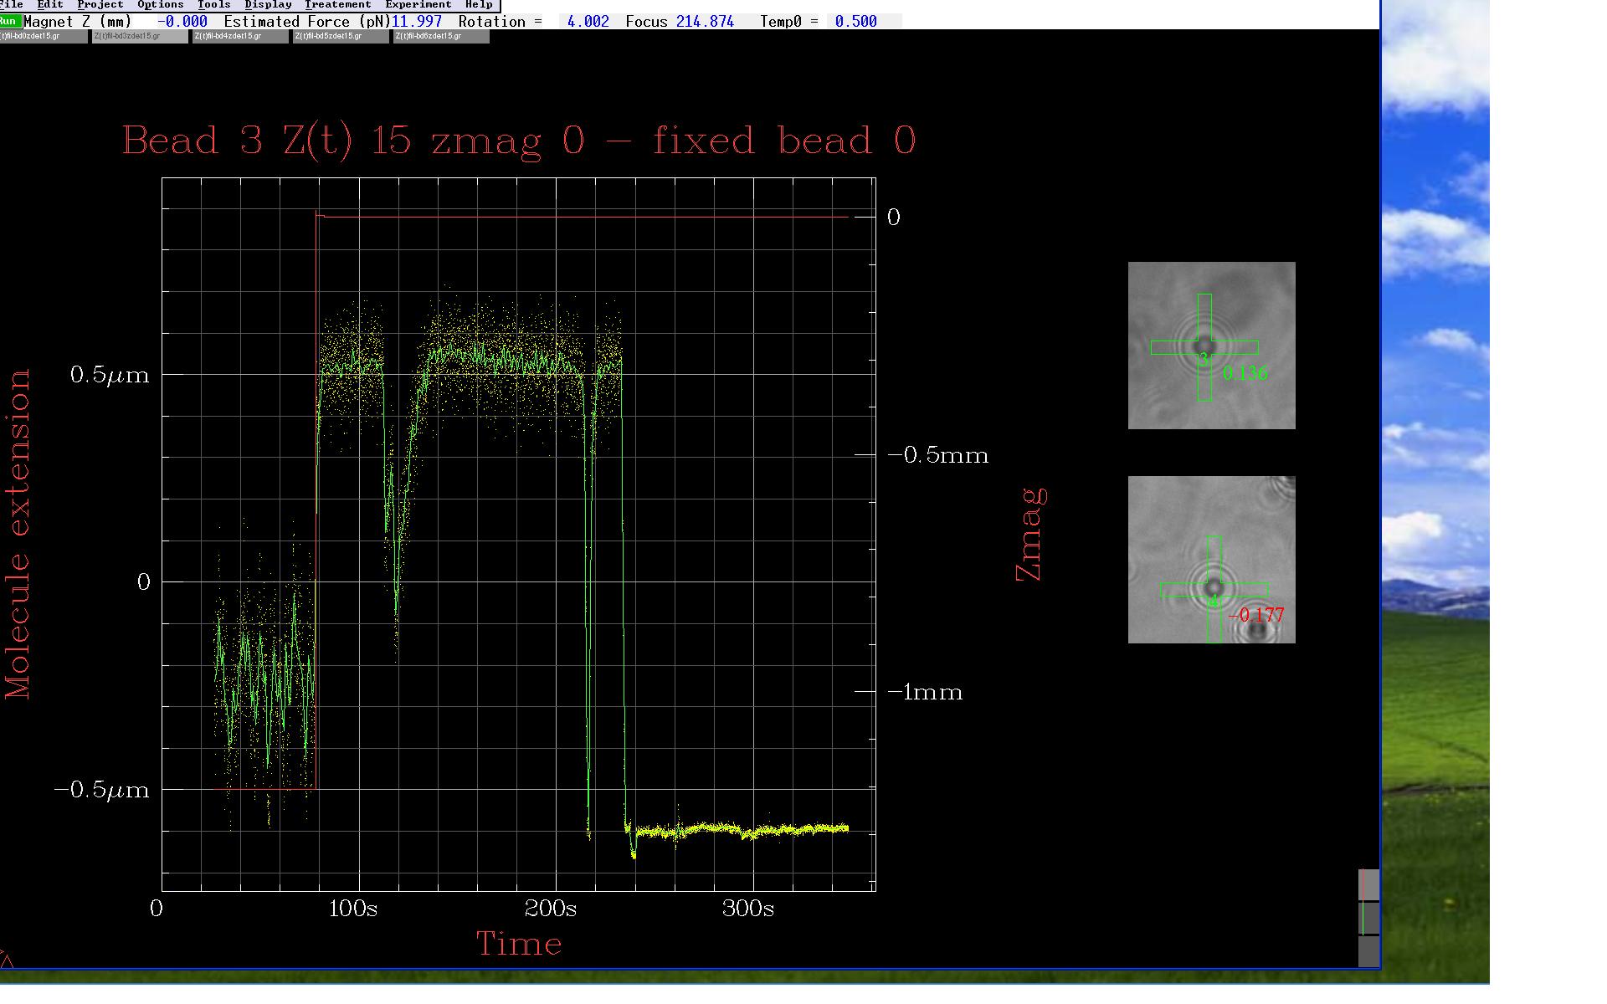Screen dimensions: 1607x1004
Task: Select bead 3 camera thumbnail image
Action: (x=1211, y=345)
